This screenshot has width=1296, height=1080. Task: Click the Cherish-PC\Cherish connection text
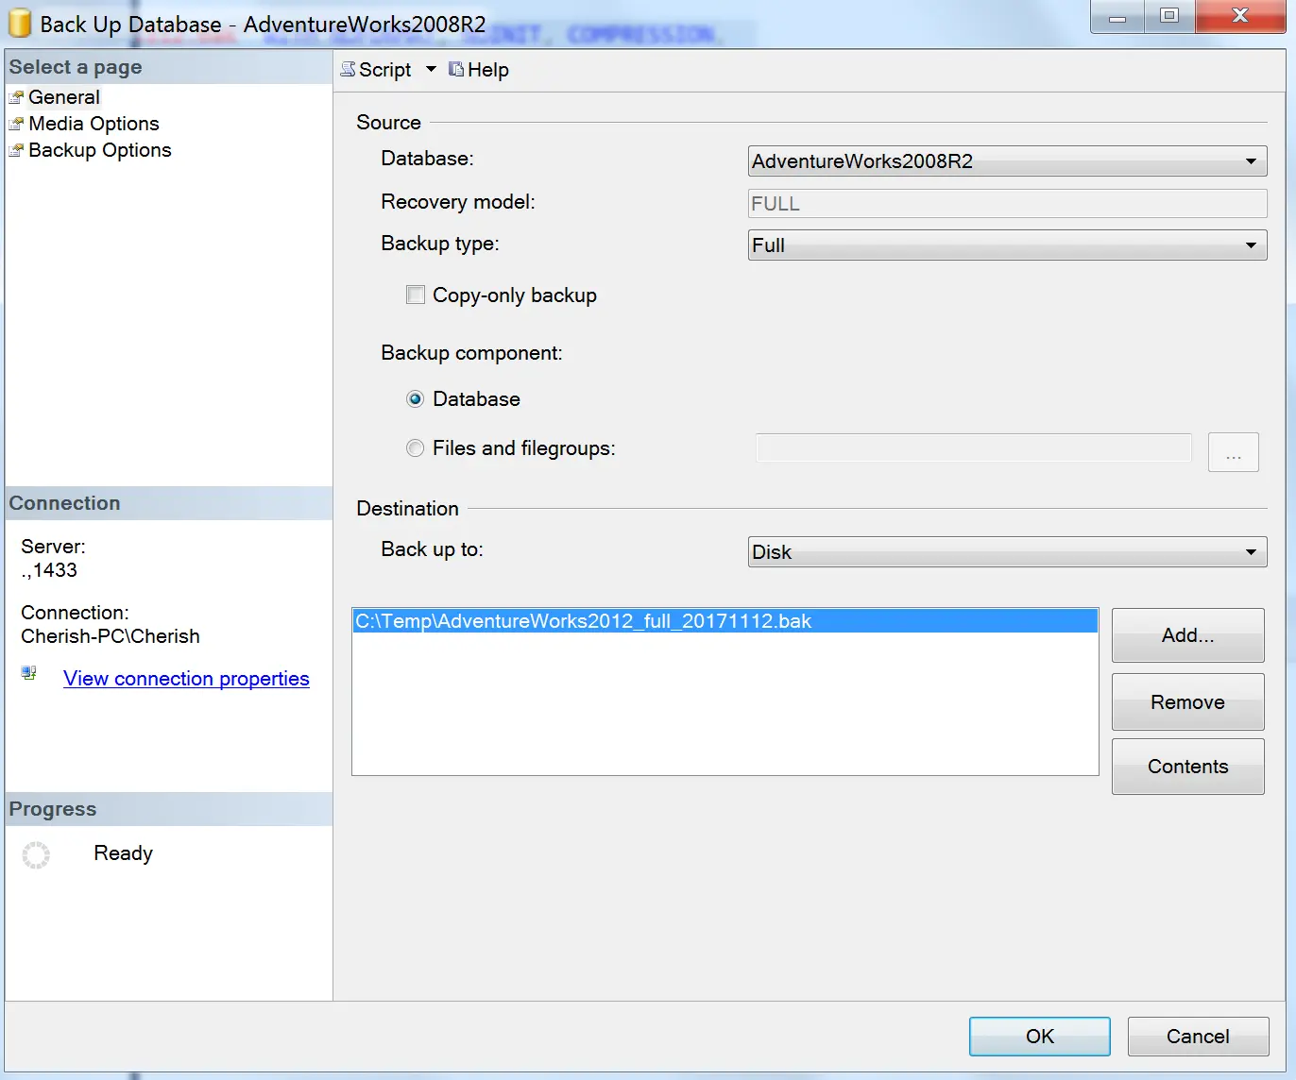click(x=111, y=636)
